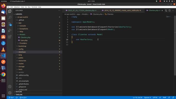Image resolution: width=176 pixels, height=99 pixels.
Task: Open the Extensions view icon
Action: tap(10, 37)
